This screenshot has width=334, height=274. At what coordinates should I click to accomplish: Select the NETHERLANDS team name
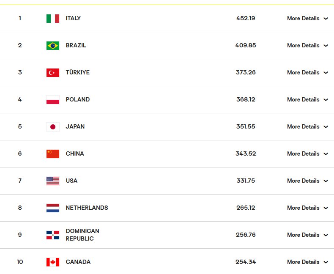[x=87, y=208]
